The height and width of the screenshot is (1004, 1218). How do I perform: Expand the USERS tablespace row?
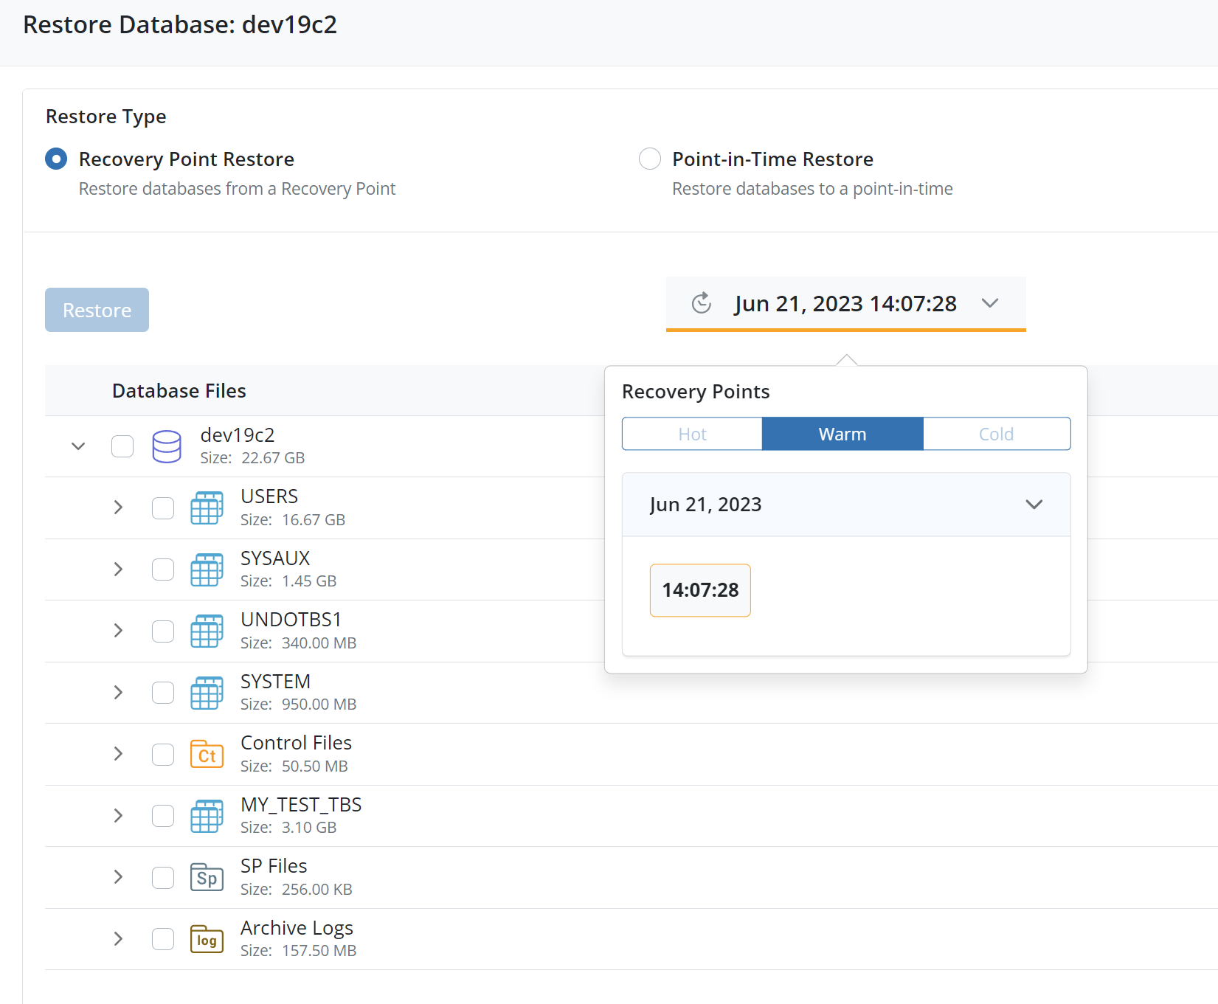118,508
